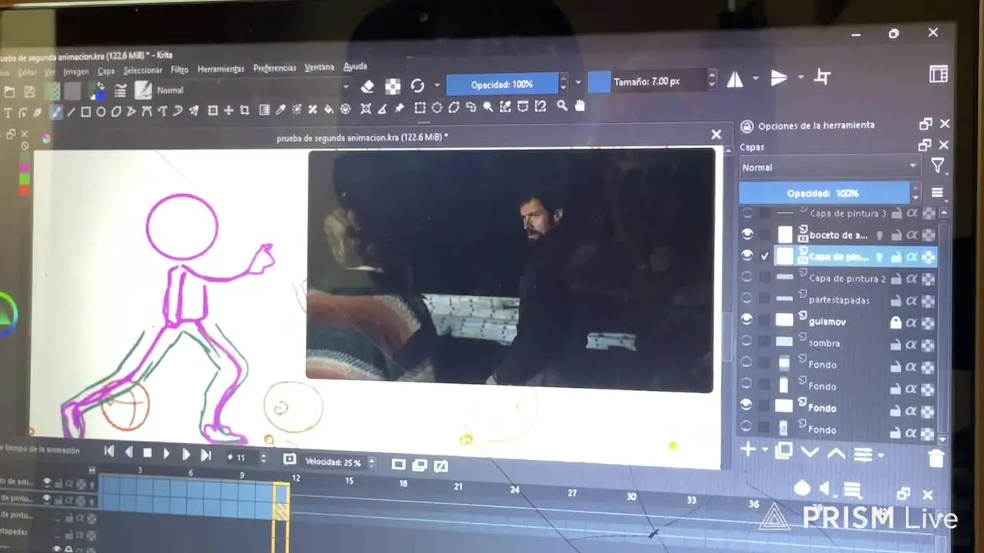
Task: Open the brush editor settings icon
Action: (x=120, y=91)
